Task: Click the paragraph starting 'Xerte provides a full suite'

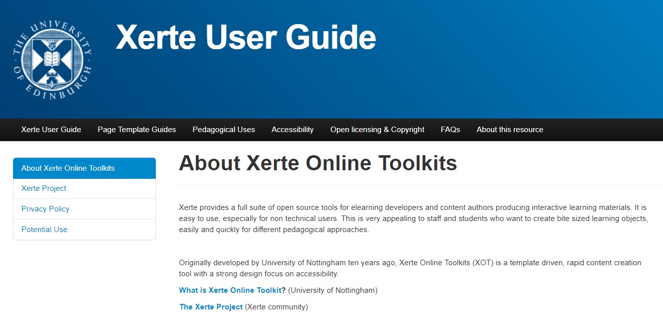Action: tap(413, 219)
